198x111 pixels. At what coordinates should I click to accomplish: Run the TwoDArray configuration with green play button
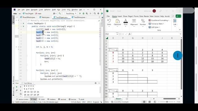80,14
